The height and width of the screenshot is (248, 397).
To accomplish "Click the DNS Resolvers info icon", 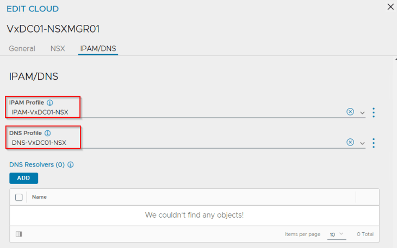I will pyautogui.click(x=70, y=164).
